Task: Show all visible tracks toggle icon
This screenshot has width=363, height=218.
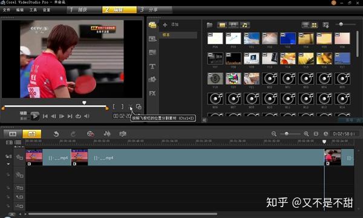Action: [x=9, y=143]
